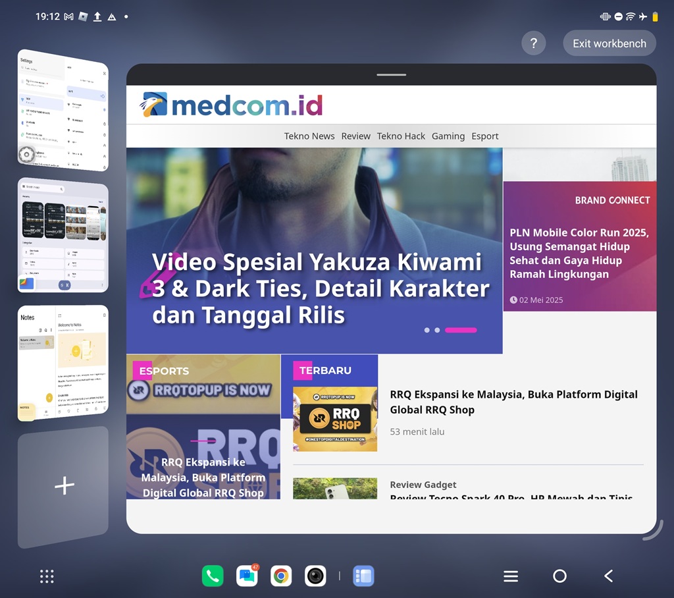Viewport: 674px width, 598px height.
Task: Tap the active carousel indicator dot
Action: [461, 329]
